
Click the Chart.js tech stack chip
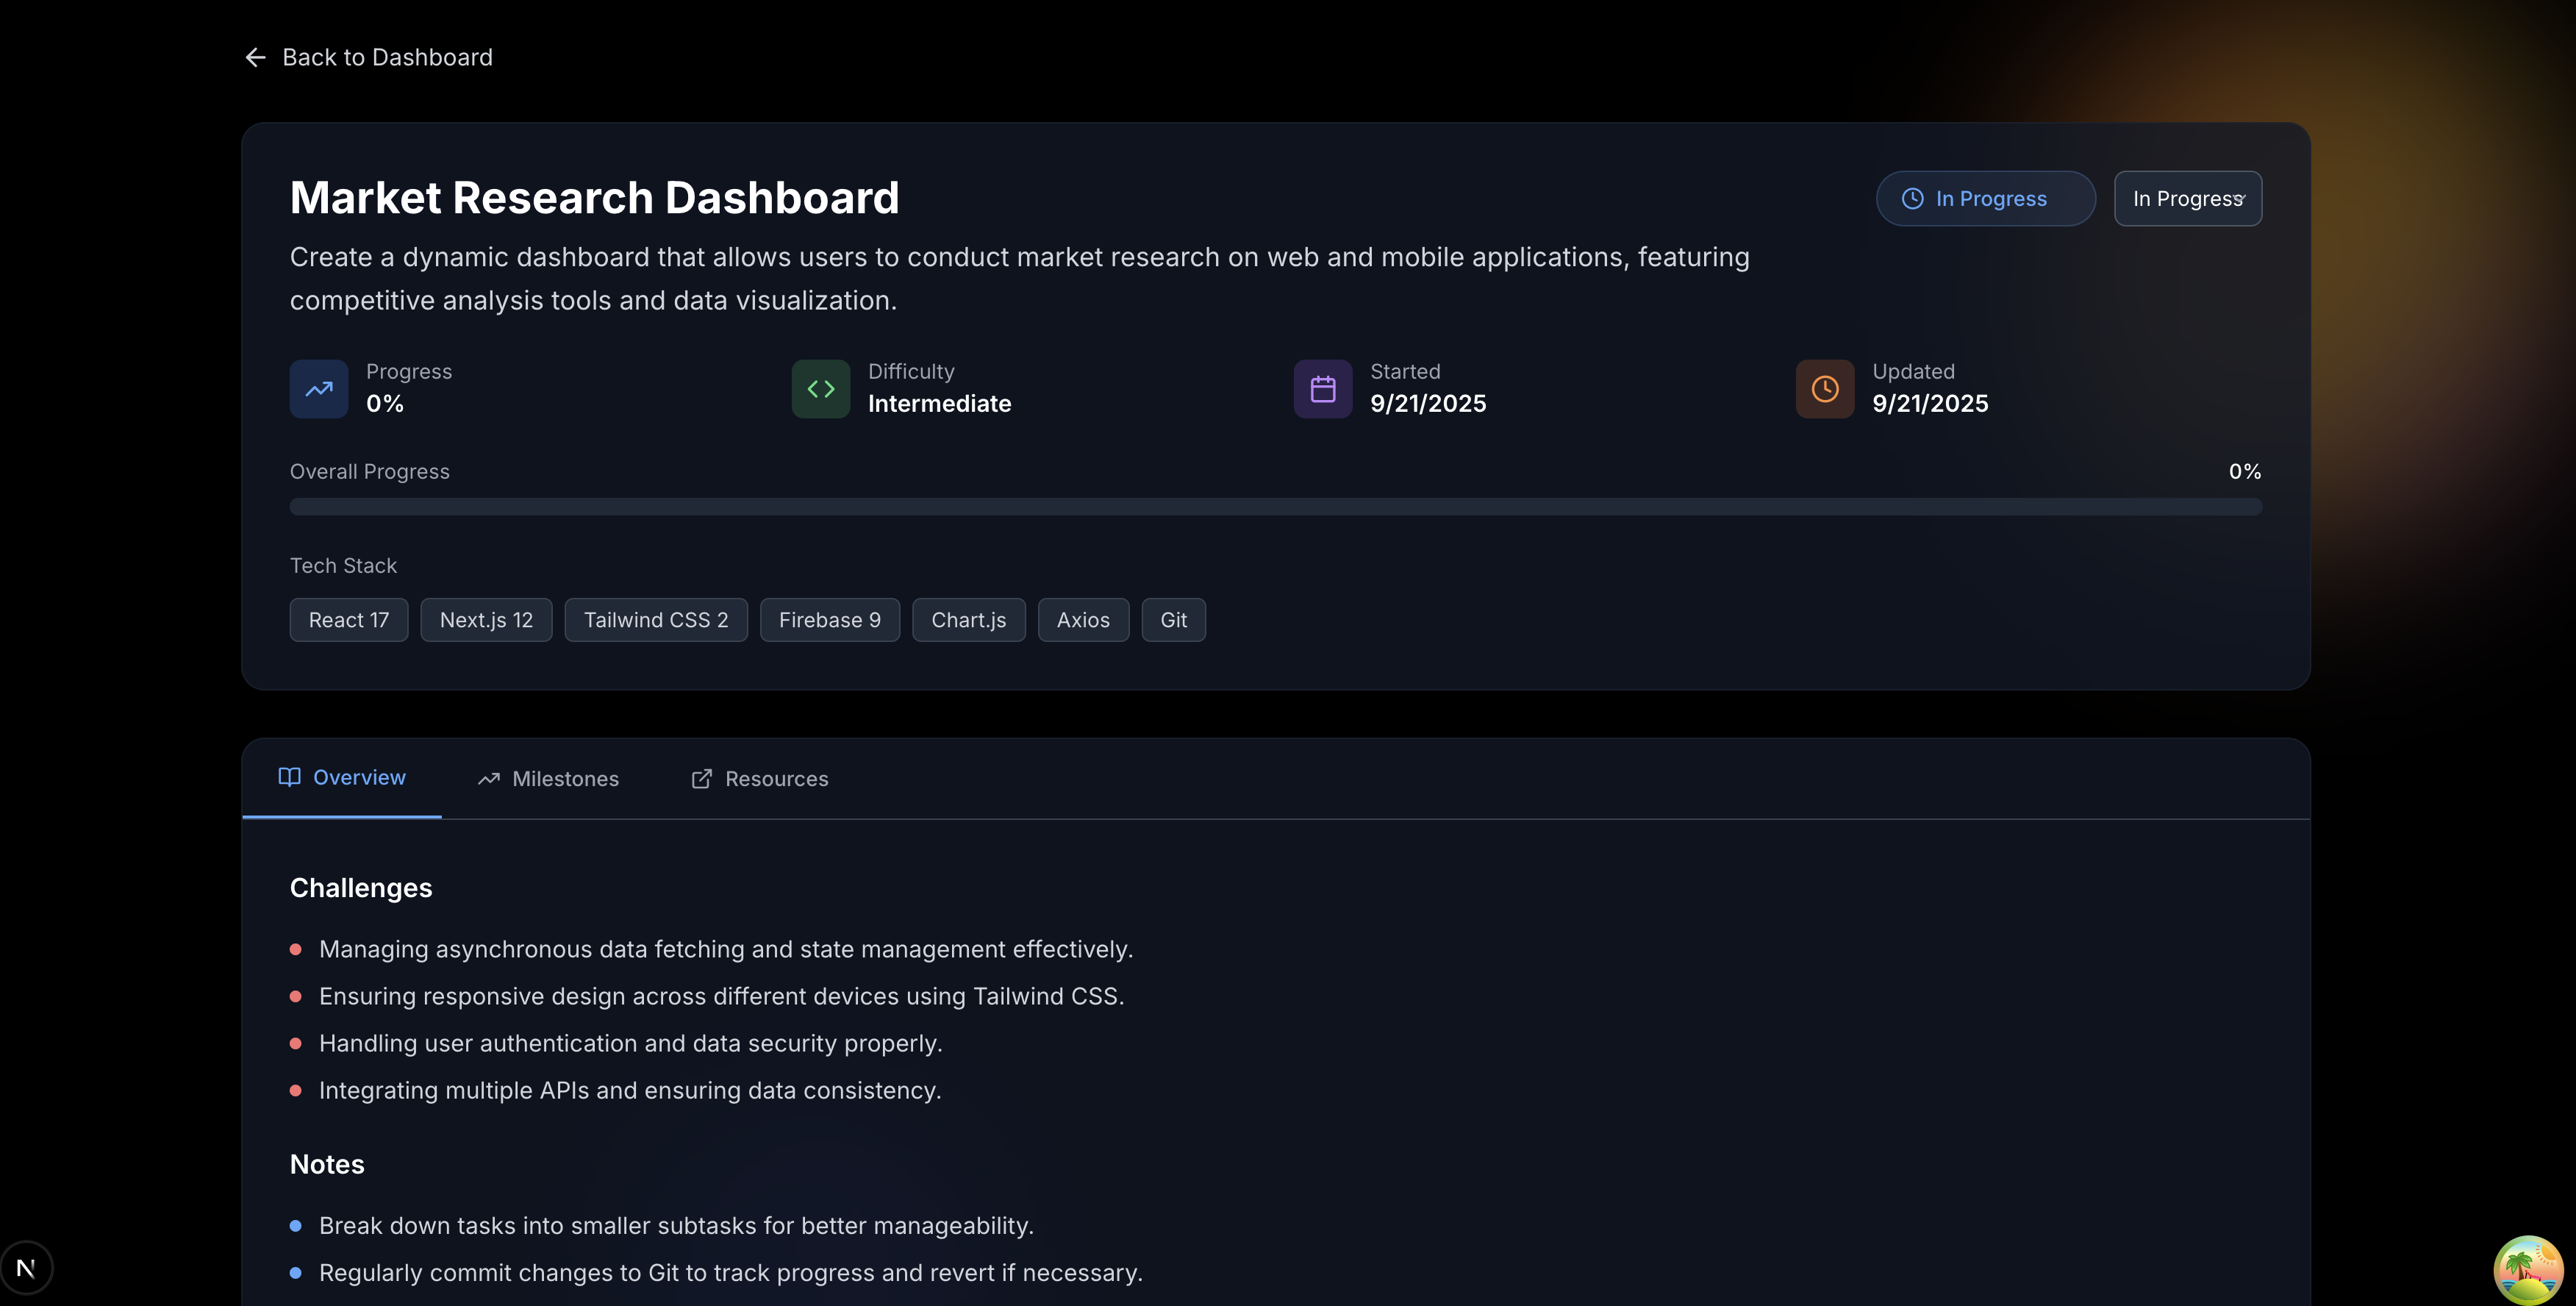[x=968, y=620]
